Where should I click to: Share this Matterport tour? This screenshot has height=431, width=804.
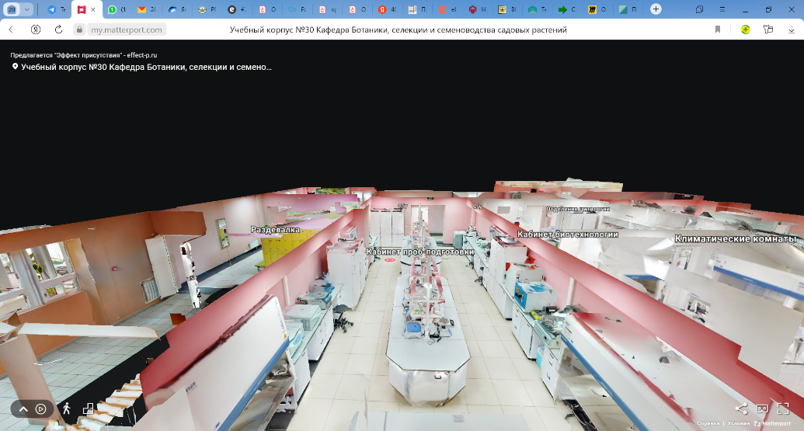[741, 408]
